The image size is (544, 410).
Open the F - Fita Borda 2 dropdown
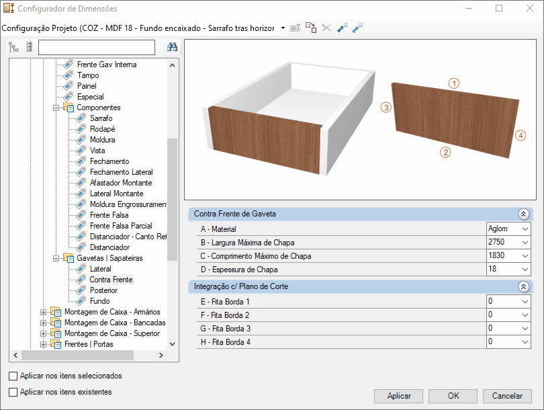pyautogui.click(x=525, y=315)
